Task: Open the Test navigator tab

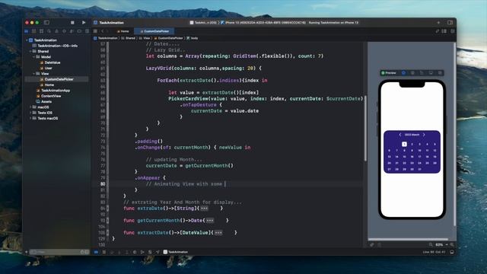Action: coord(64,31)
